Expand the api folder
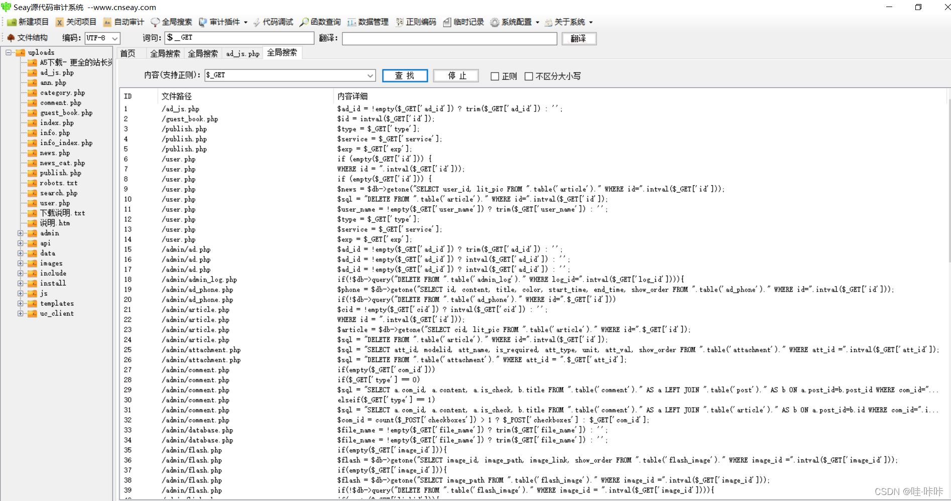This screenshot has height=501, width=951. [21, 243]
